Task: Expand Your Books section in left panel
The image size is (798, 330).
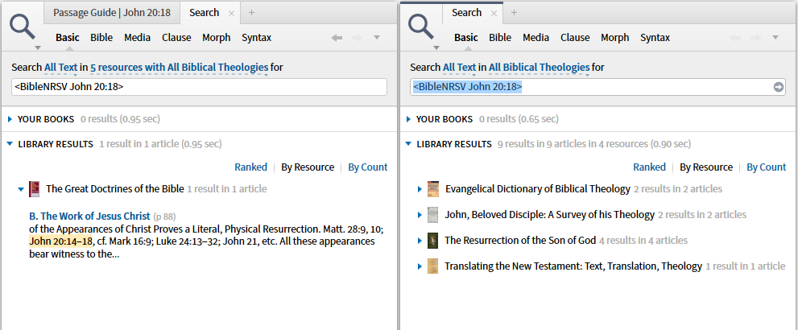Action: click(10, 119)
